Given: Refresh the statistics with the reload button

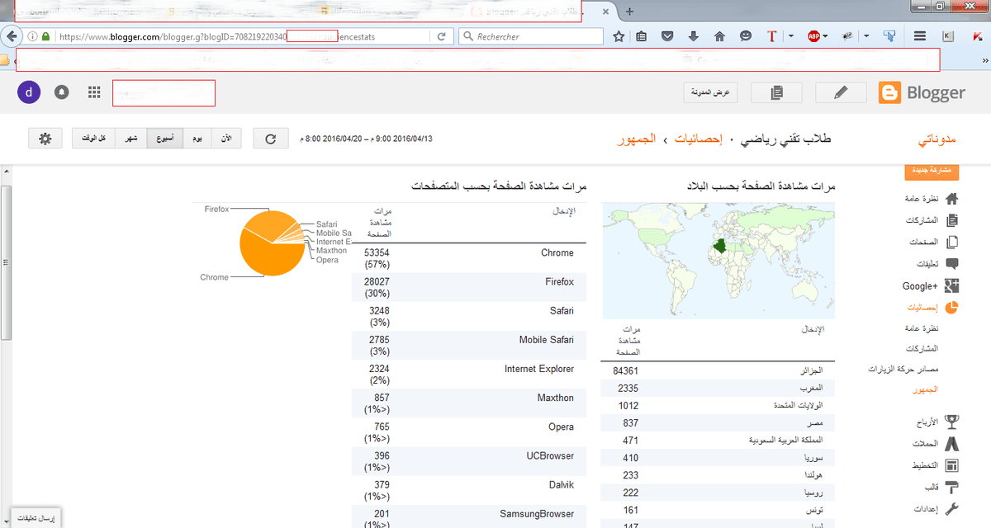Looking at the screenshot, I should coord(270,139).
